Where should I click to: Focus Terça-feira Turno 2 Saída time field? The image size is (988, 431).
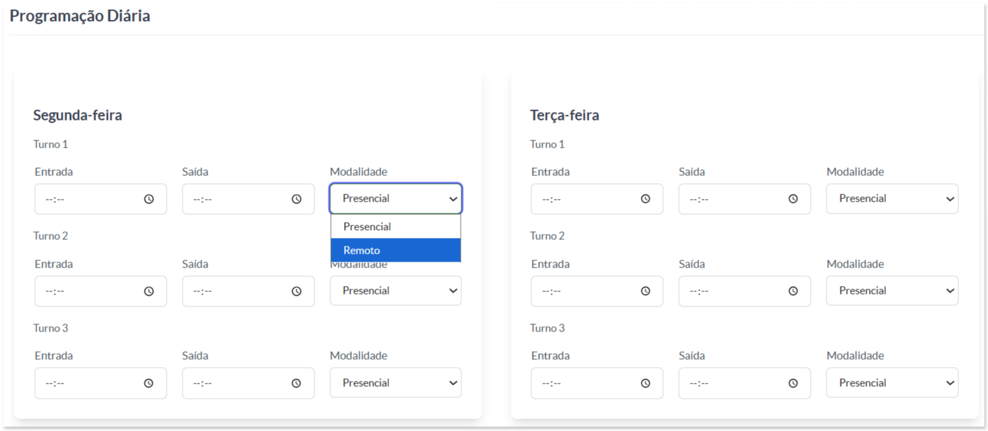click(745, 291)
